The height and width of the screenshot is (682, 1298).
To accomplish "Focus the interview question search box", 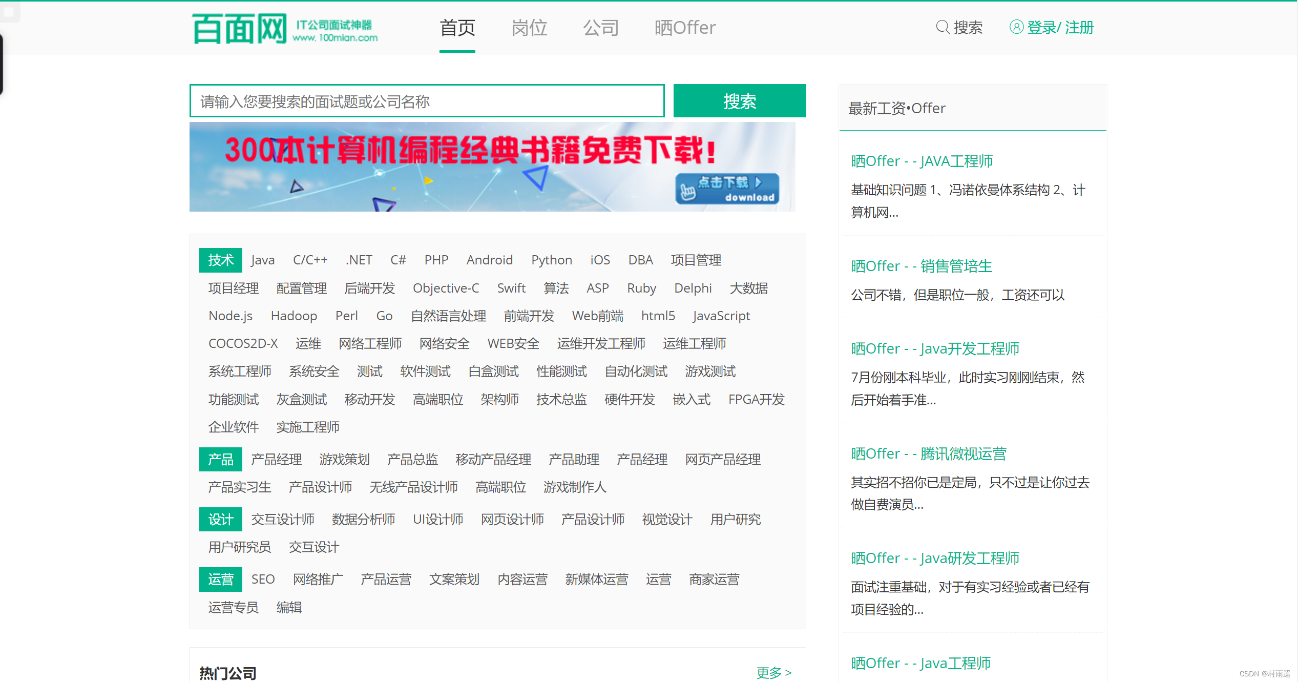I will (427, 101).
